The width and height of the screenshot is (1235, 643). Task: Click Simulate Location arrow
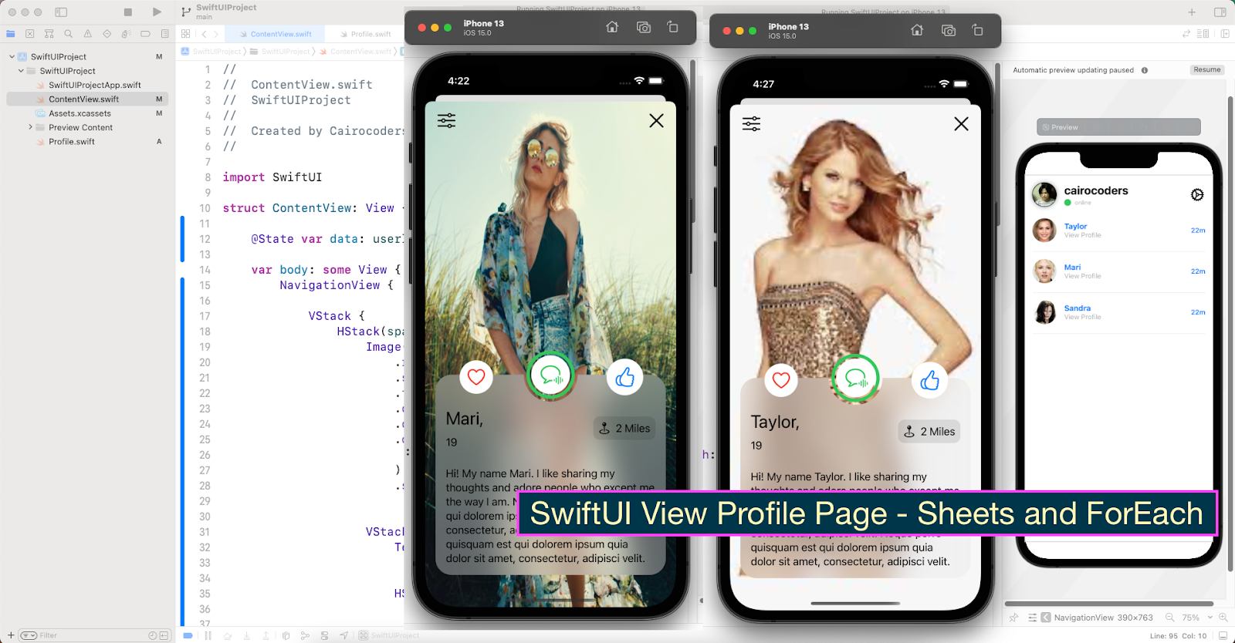coord(344,635)
